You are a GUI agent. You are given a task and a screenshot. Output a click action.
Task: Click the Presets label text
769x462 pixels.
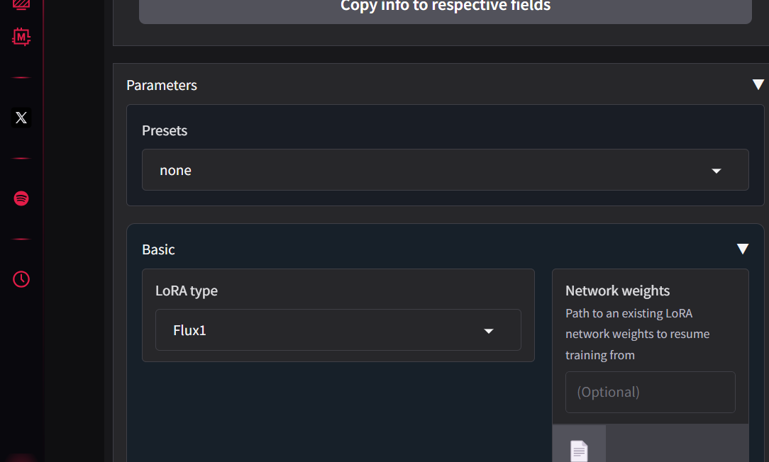point(165,130)
